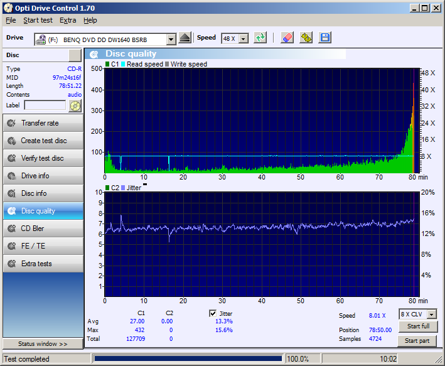The image size is (445, 366).
Task: Click the Opti Drive Control title icon
Action: tap(8, 8)
